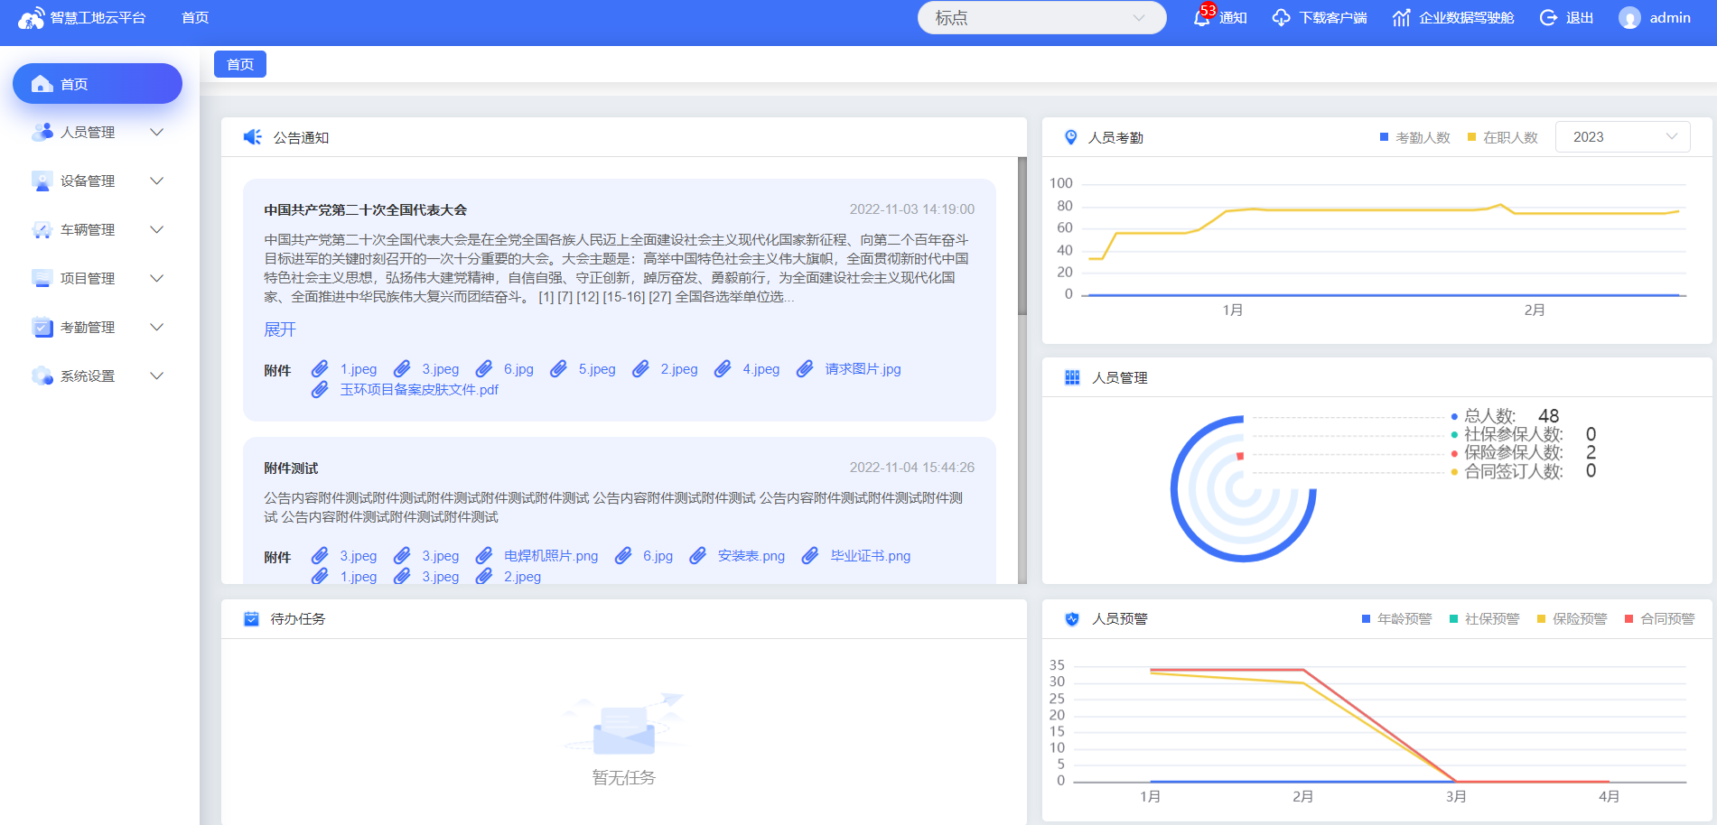Image resolution: width=1717 pixels, height=825 pixels.
Task: Click the cloud platform logo icon
Action: pyautogui.click(x=32, y=18)
